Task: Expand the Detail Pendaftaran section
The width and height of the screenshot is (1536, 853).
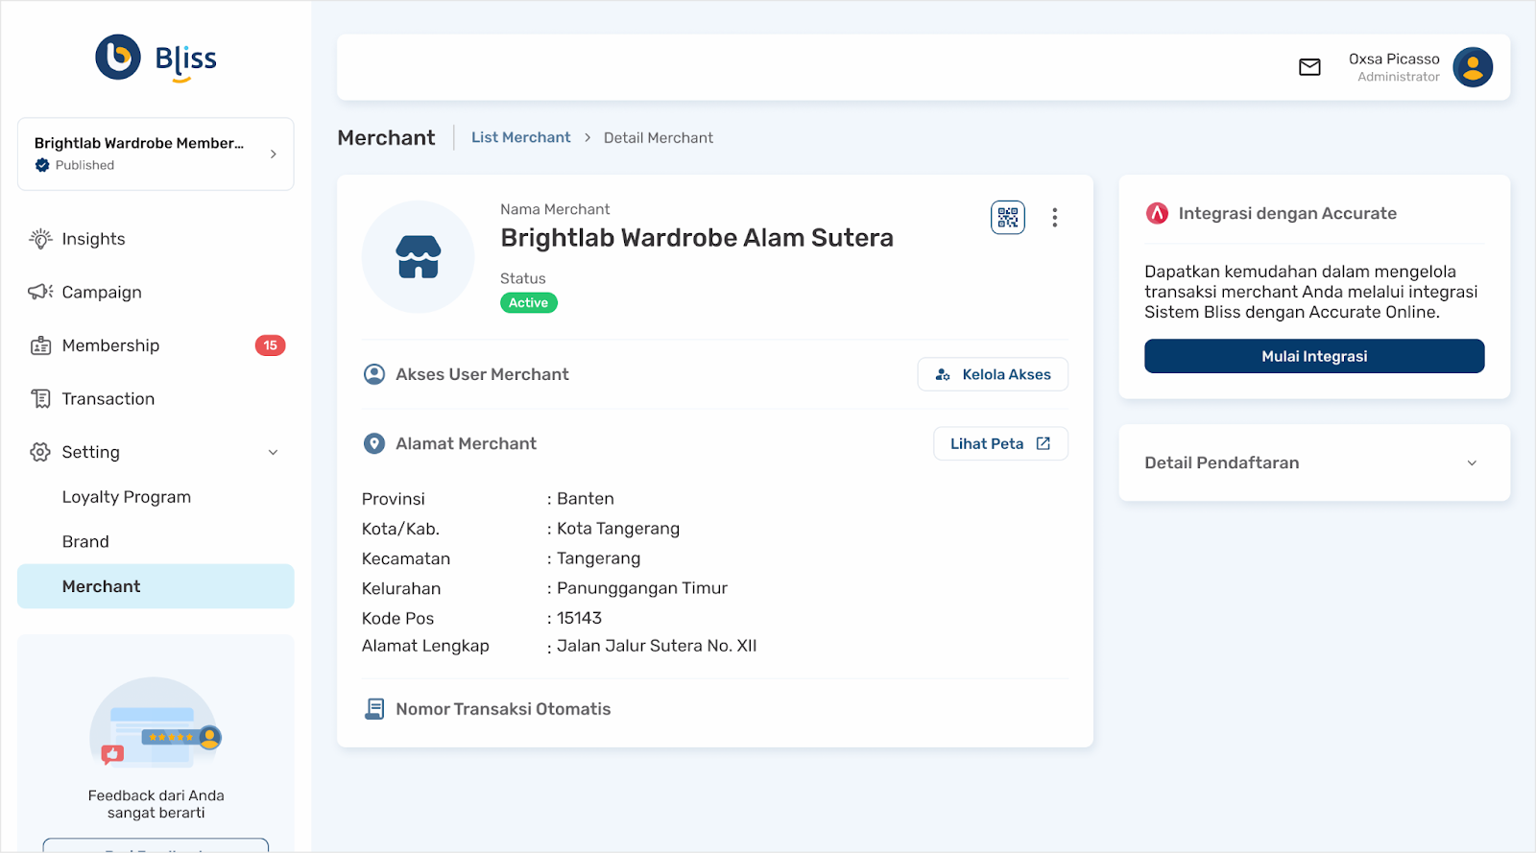Action: 1314,462
